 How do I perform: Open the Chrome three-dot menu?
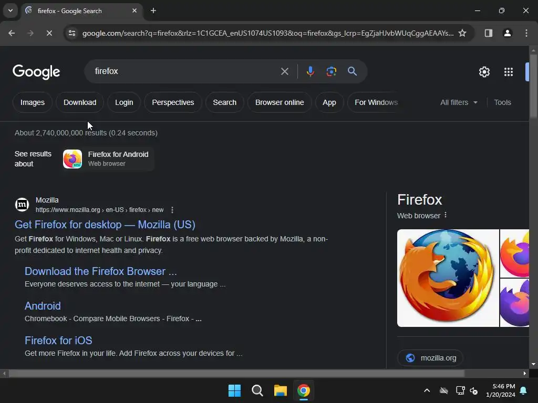pyautogui.click(x=526, y=33)
